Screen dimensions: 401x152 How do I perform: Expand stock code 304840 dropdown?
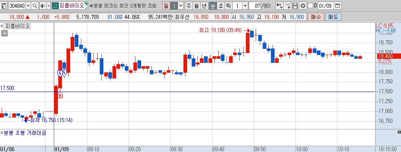(28, 6)
